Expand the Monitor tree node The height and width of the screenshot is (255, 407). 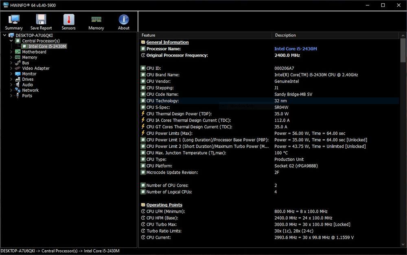[x=11, y=74]
